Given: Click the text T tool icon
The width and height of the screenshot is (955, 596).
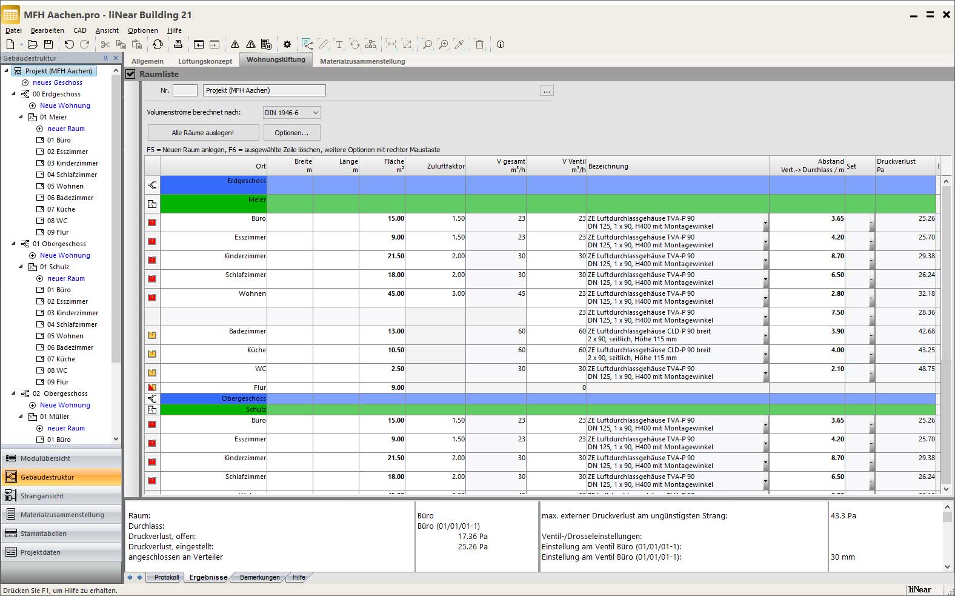Looking at the screenshot, I should click(339, 44).
